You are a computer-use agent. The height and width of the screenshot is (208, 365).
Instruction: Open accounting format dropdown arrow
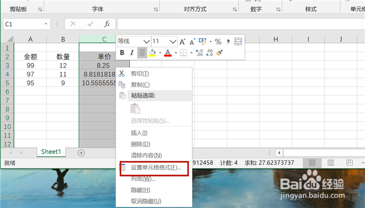point(211,42)
